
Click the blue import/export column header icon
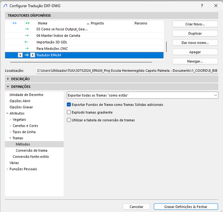14,23
